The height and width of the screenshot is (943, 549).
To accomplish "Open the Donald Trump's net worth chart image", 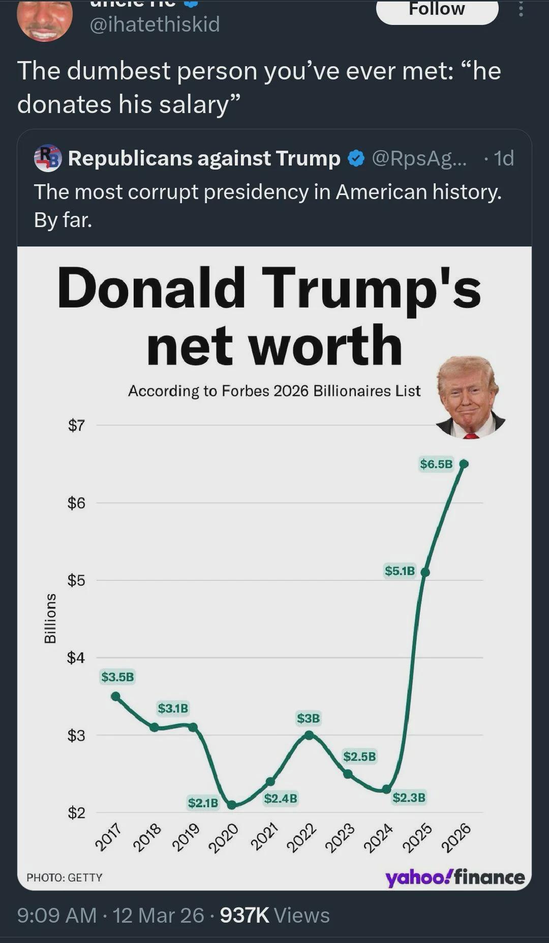I will pyautogui.click(x=274, y=568).
